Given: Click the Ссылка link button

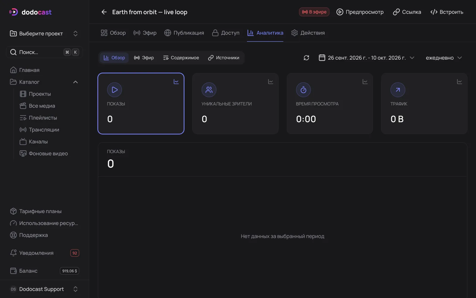Looking at the screenshot, I should click(407, 12).
